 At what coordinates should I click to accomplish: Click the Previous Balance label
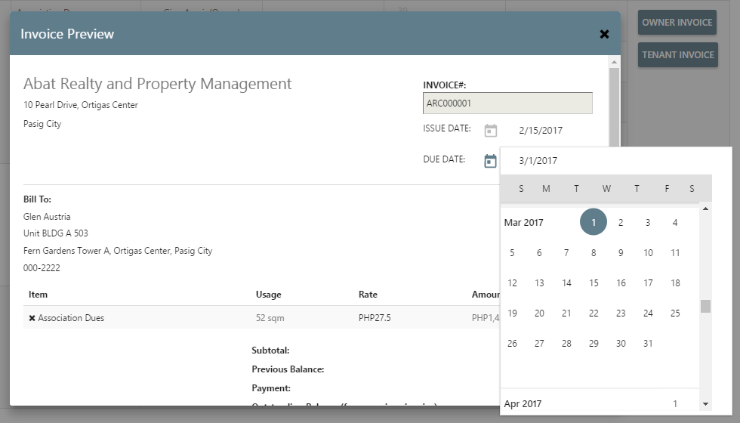pyautogui.click(x=288, y=369)
